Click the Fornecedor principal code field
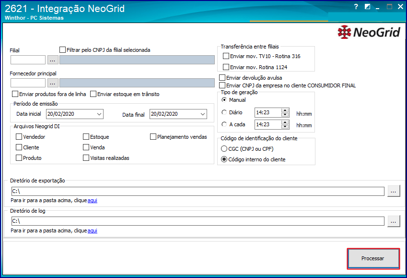This screenshot has width=407, height=278. click(x=28, y=83)
